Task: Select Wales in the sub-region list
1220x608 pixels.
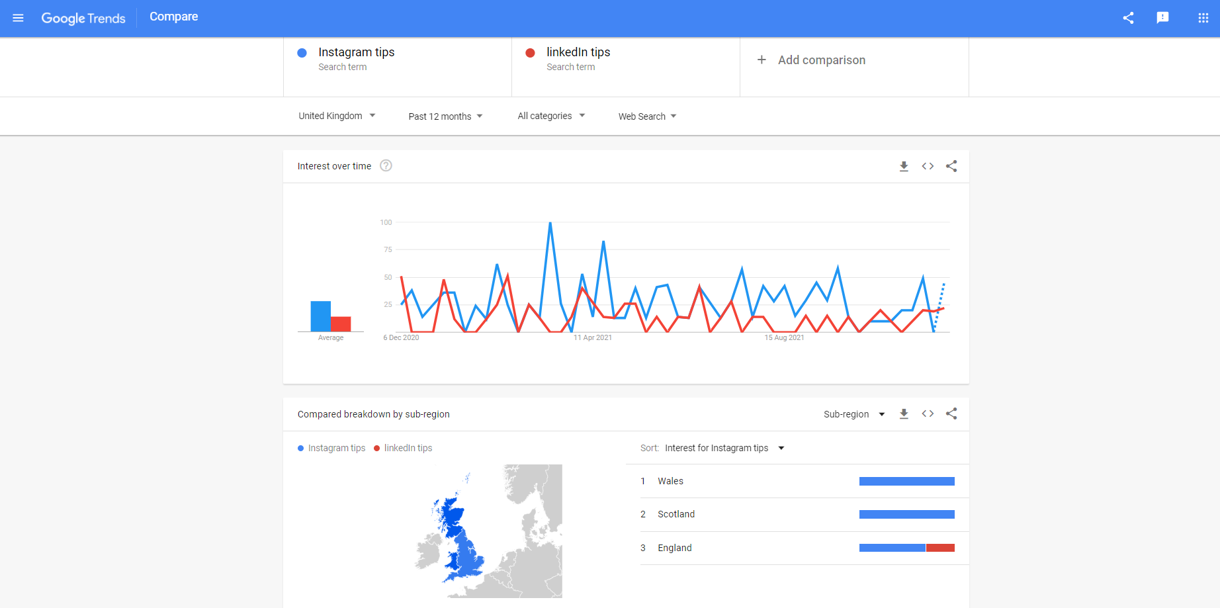Action: [x=797, y=481]
